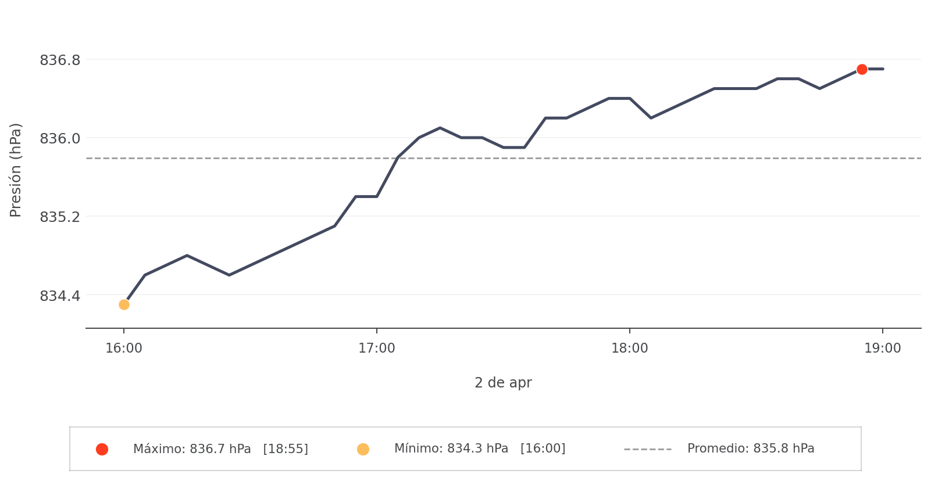Click the 18:00 x-axis tick label
931x481 pixels.
point(630,349)
